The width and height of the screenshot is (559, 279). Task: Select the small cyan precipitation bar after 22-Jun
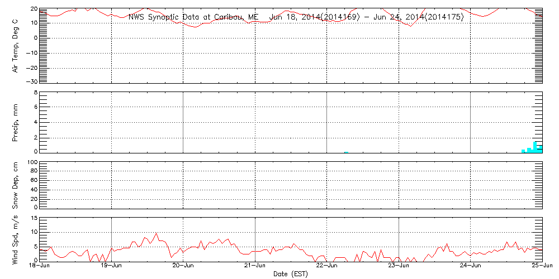[347, 152]
